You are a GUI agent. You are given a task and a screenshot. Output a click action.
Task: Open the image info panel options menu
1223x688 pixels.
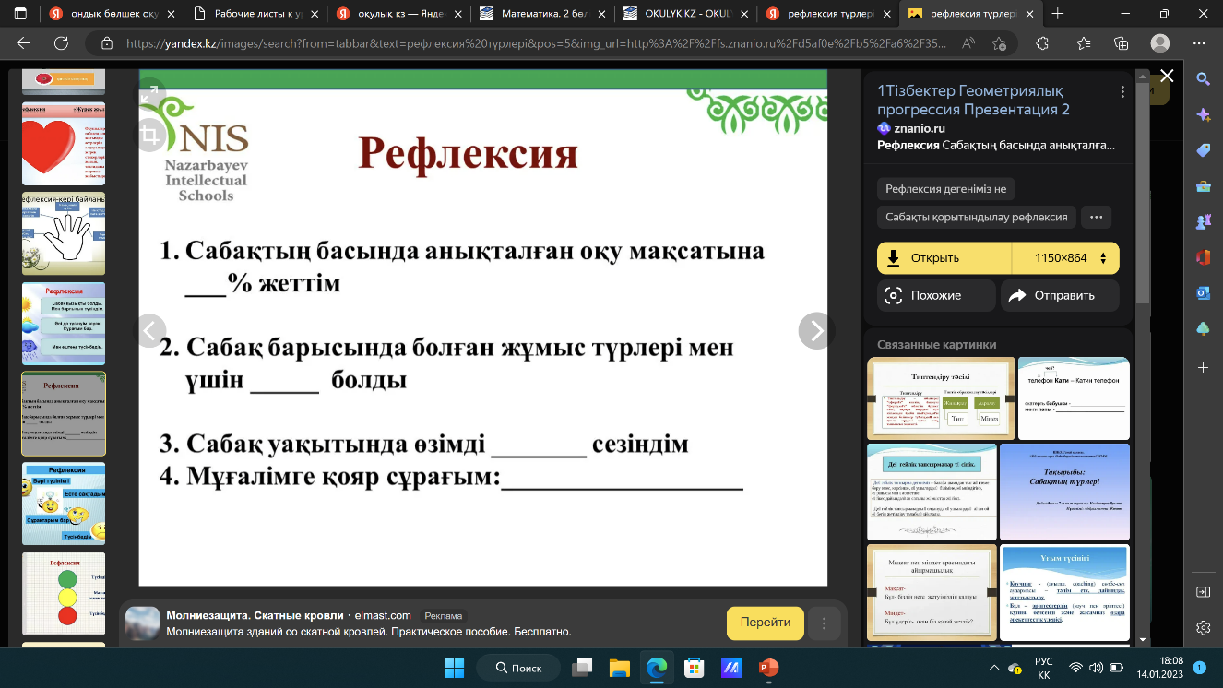[1122, 92]
